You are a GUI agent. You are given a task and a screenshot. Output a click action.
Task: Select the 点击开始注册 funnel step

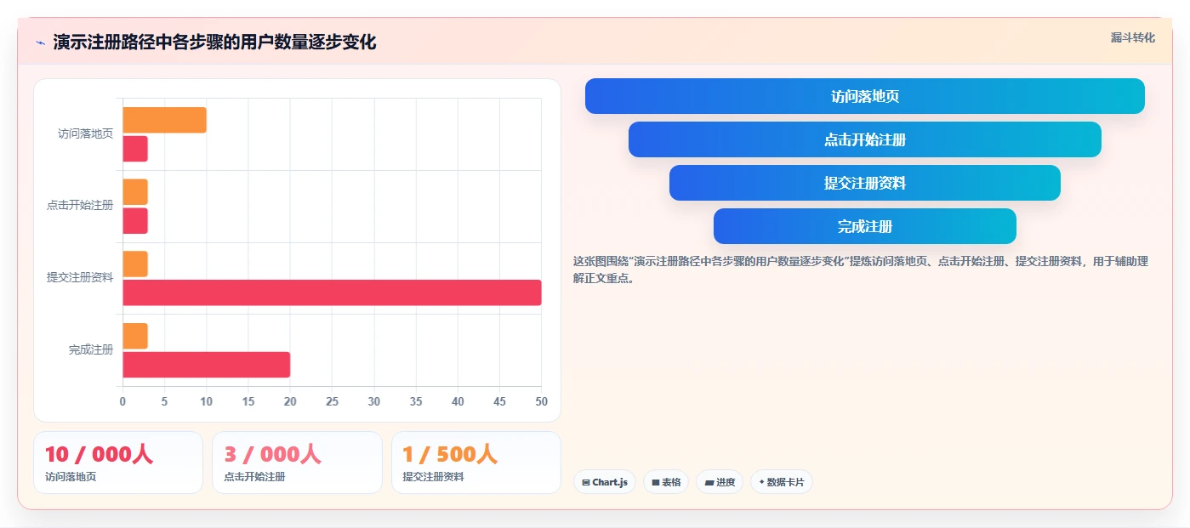click(865, 139)
